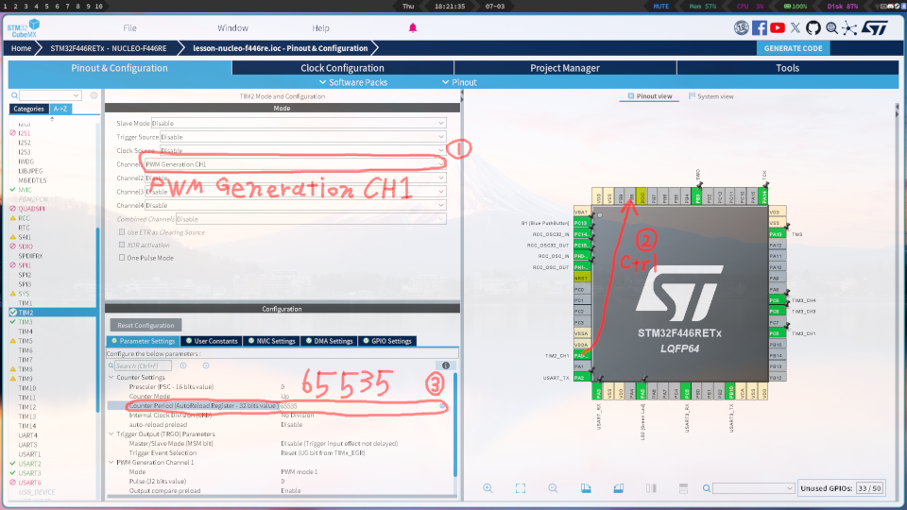The height and width of the screenshot is (510, 907).
Task: Open the Channel1 PWM Generation dropdown
Action: [x=293, y=164]
